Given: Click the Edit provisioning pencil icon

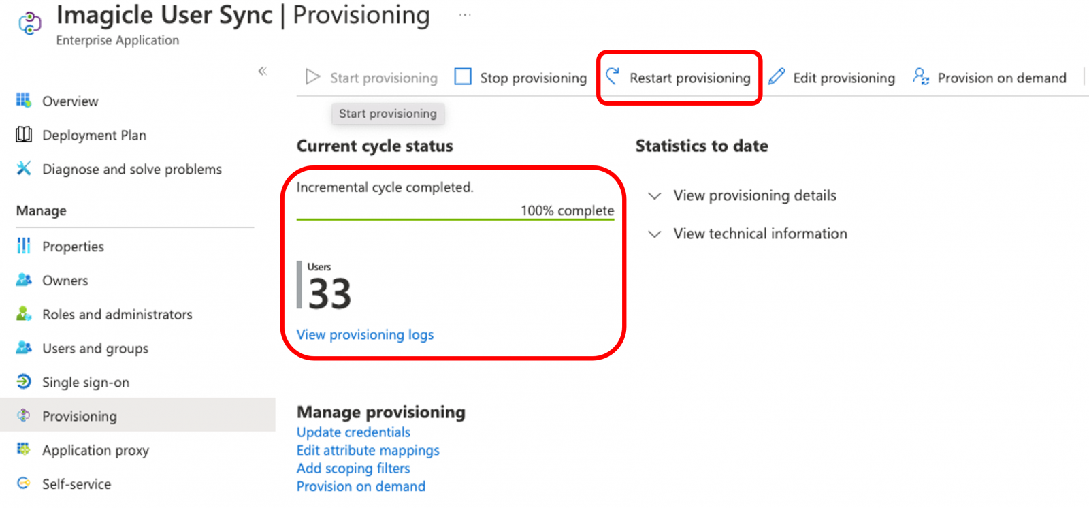Looking at the screenshot, I should pos(777,77).
